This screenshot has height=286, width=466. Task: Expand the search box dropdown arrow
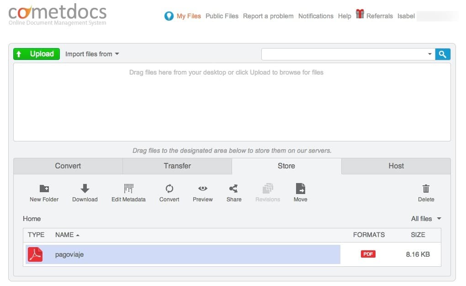coord(429,54)
